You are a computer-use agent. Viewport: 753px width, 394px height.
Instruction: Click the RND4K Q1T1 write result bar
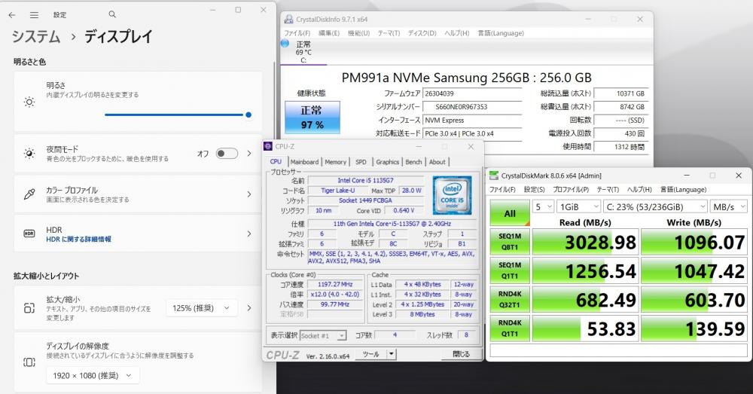pyautogui.click(x=694, y=328)
